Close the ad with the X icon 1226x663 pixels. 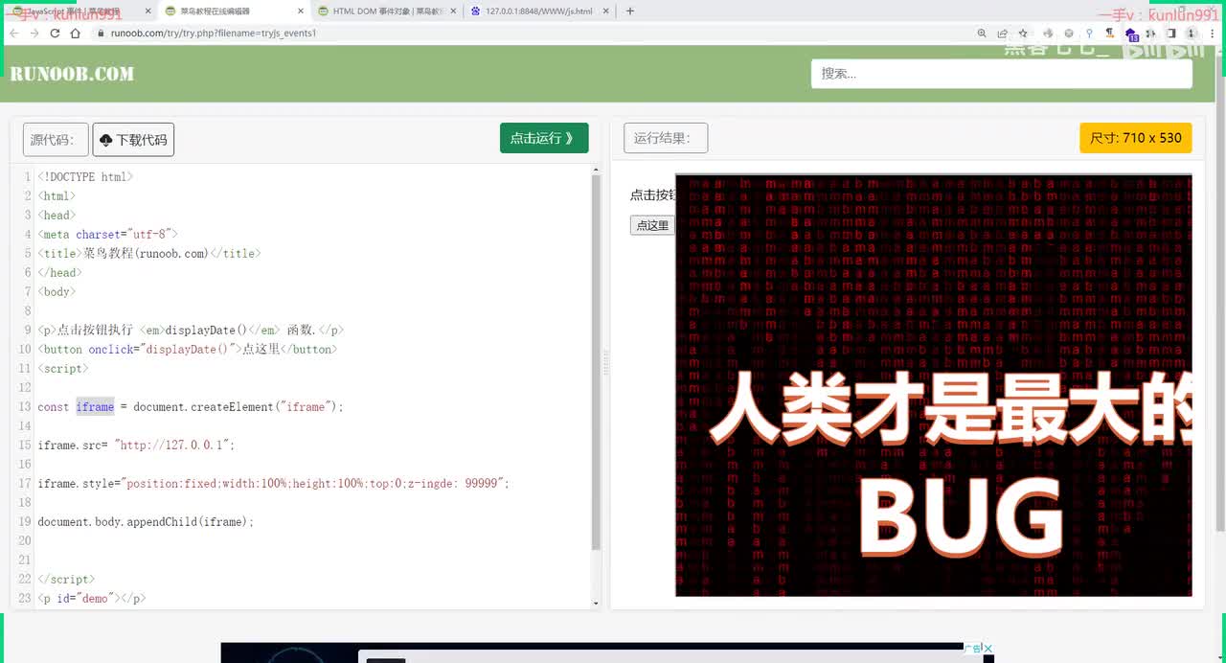coord(988,649)
